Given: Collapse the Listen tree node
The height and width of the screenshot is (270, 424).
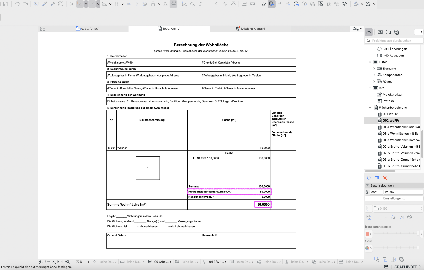Looking at the screenshot, I should click(370, 62).
